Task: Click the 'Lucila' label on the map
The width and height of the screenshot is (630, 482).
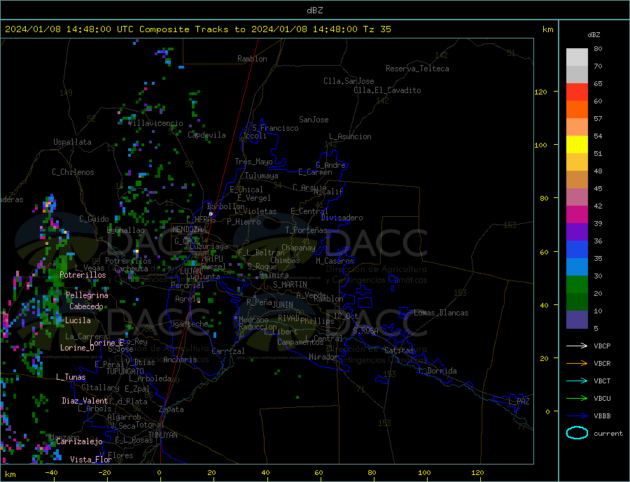Action: coord(78,320)
